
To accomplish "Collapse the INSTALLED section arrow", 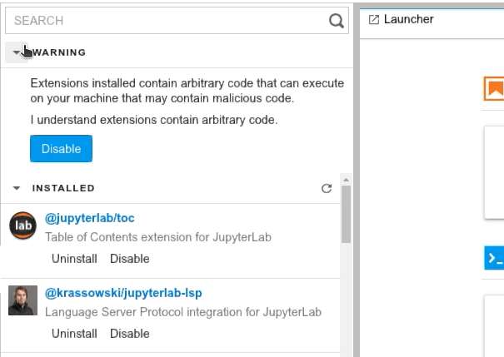I will (17, 188).
